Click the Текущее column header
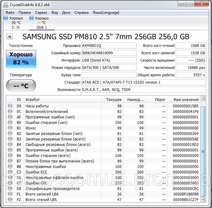 112,100
